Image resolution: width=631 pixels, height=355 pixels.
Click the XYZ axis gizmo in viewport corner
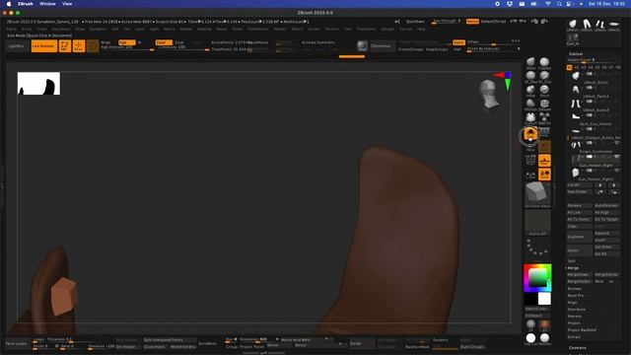(x=504, y=80)
